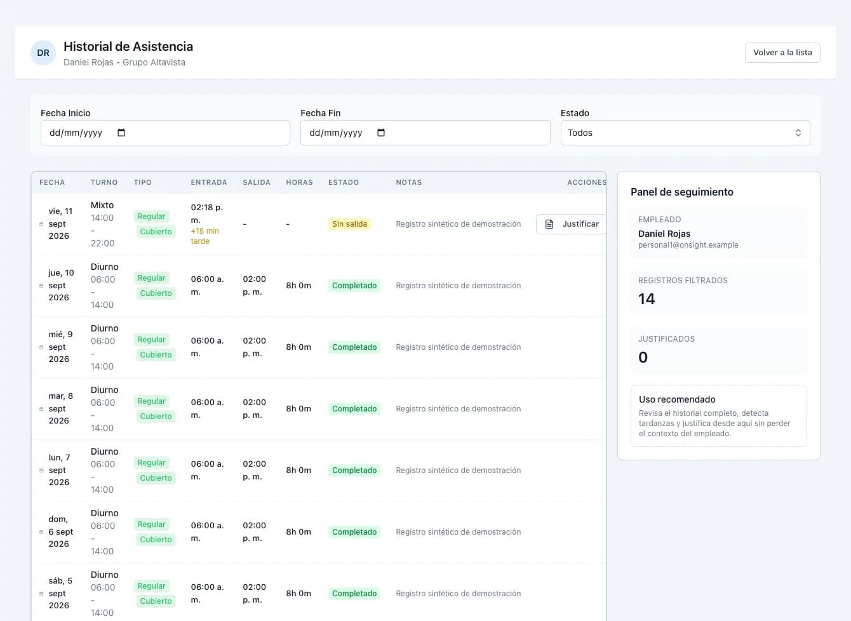This screenshot has width=851, height=621.
Task: Click the document icon in Justificar button
Action: (549, 224)
